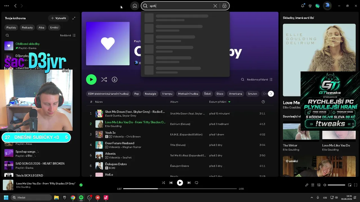This screenshot has width=360, height=202.
Task: Open the notifications bell
Action: pos(303,6)
